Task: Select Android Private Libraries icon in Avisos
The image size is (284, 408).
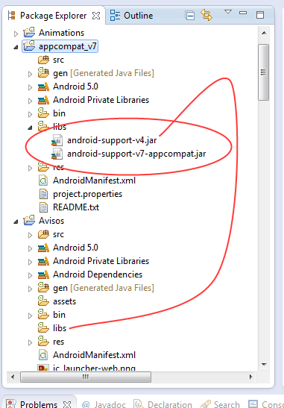Action: tap(43, 261)
